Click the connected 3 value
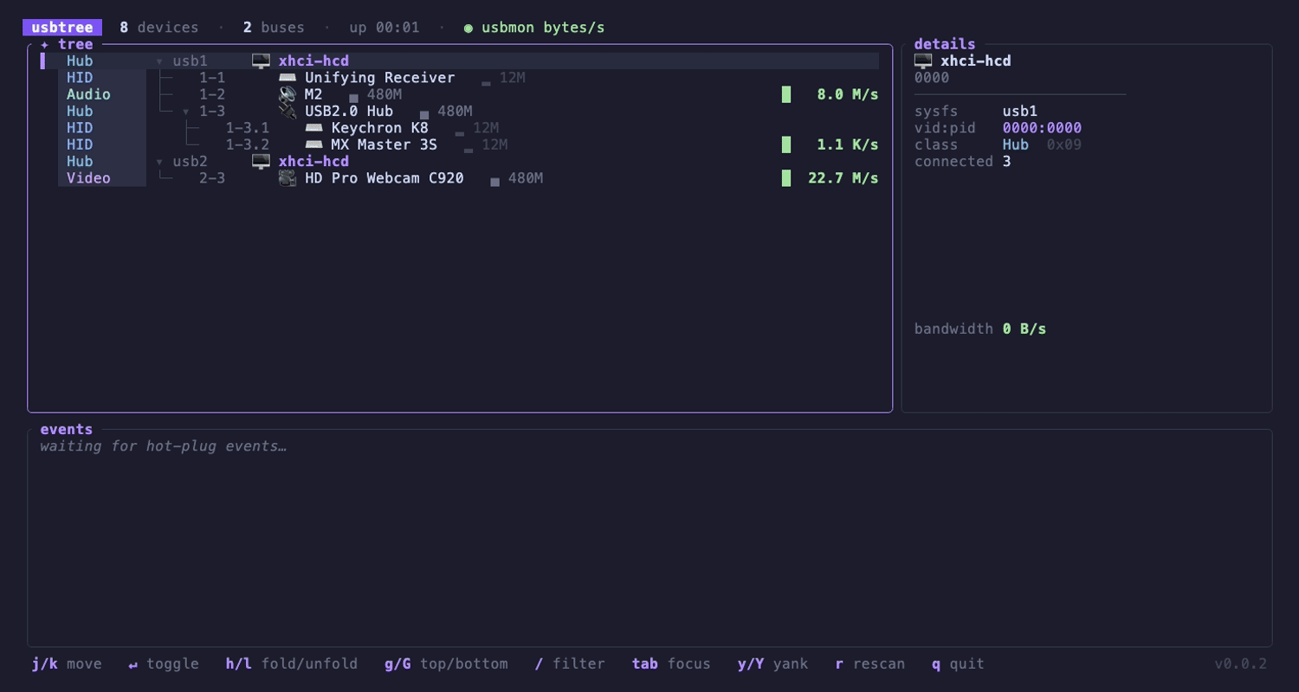This screenshot has height=692, width=1299. 1007,162
